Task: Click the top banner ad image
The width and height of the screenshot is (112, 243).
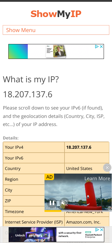Action: [56, 51]
